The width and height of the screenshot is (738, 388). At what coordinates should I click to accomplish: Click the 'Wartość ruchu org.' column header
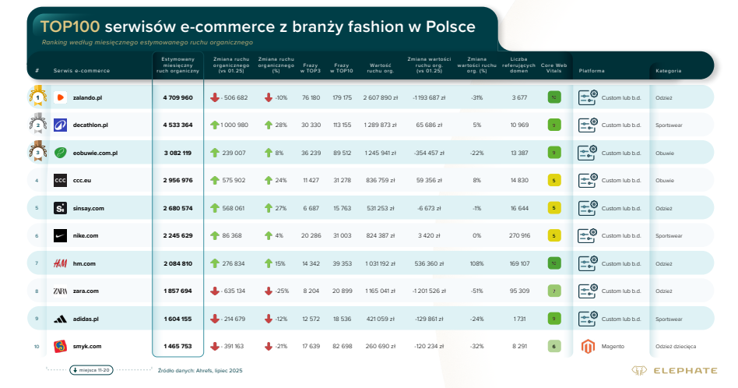[x=381, y=69]
